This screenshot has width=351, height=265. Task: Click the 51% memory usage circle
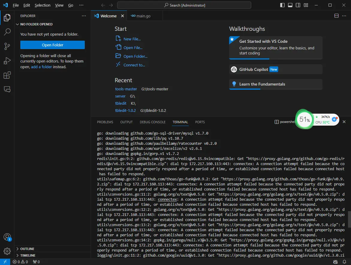point(305,119)
